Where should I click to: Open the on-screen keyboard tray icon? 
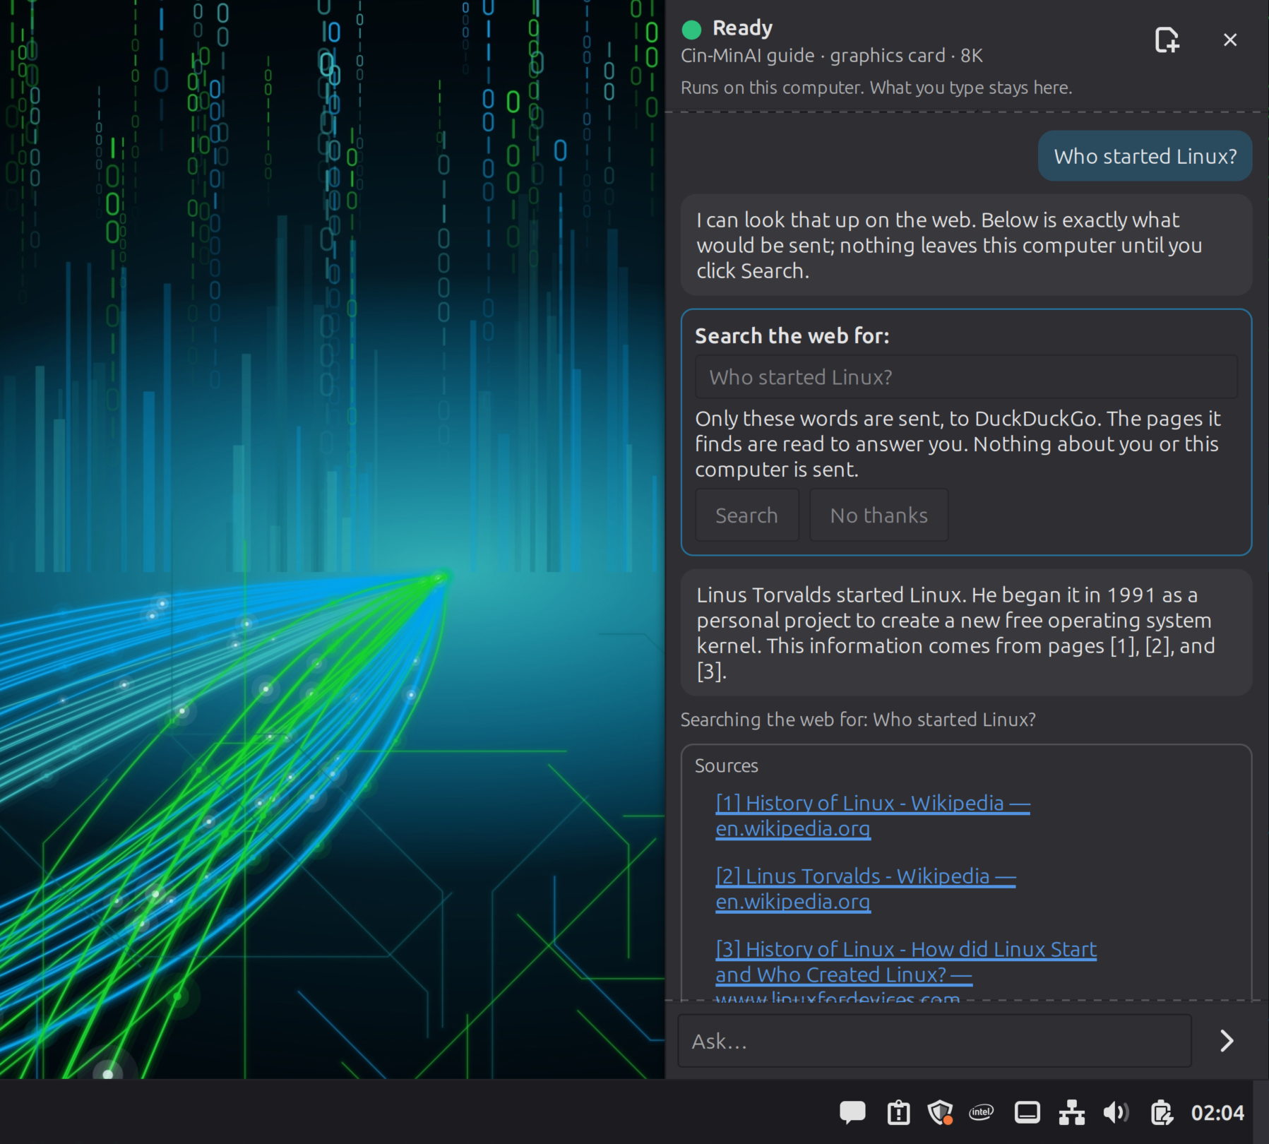pyautogui.click(x=1027, y=1113)
